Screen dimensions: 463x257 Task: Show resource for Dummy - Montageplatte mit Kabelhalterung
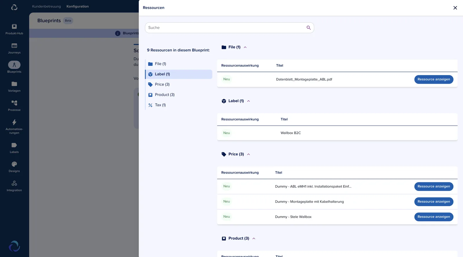click(434, 202)
